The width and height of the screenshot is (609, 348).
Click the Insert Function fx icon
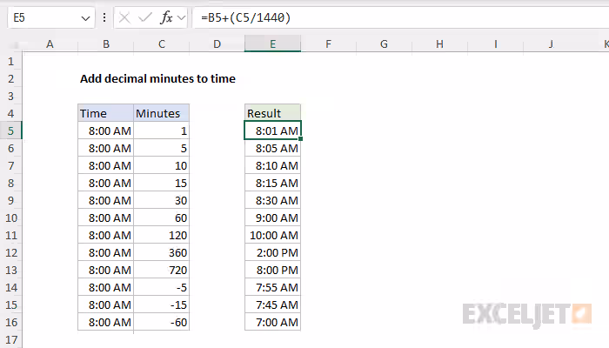tap(166, 17)
